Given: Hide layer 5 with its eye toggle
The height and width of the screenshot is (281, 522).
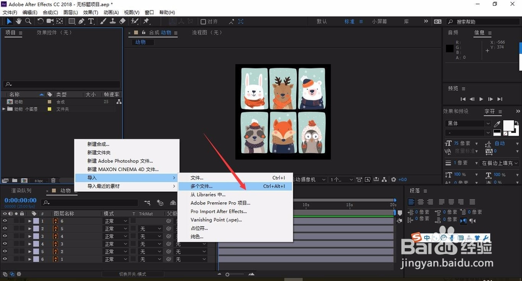Looking at the screenshot, I should (5, 228).
